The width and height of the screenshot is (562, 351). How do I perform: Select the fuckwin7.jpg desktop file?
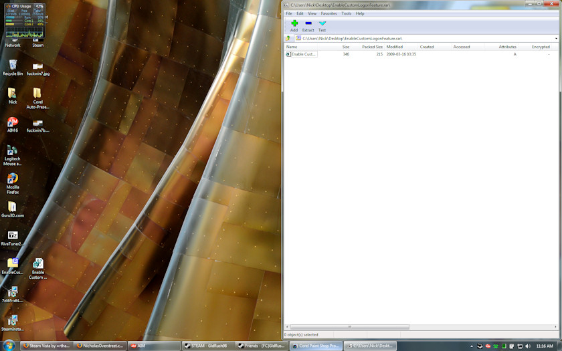tap(38, 69)
